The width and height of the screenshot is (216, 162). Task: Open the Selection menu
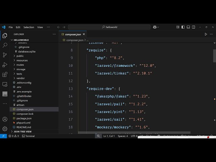pos(29,27)
